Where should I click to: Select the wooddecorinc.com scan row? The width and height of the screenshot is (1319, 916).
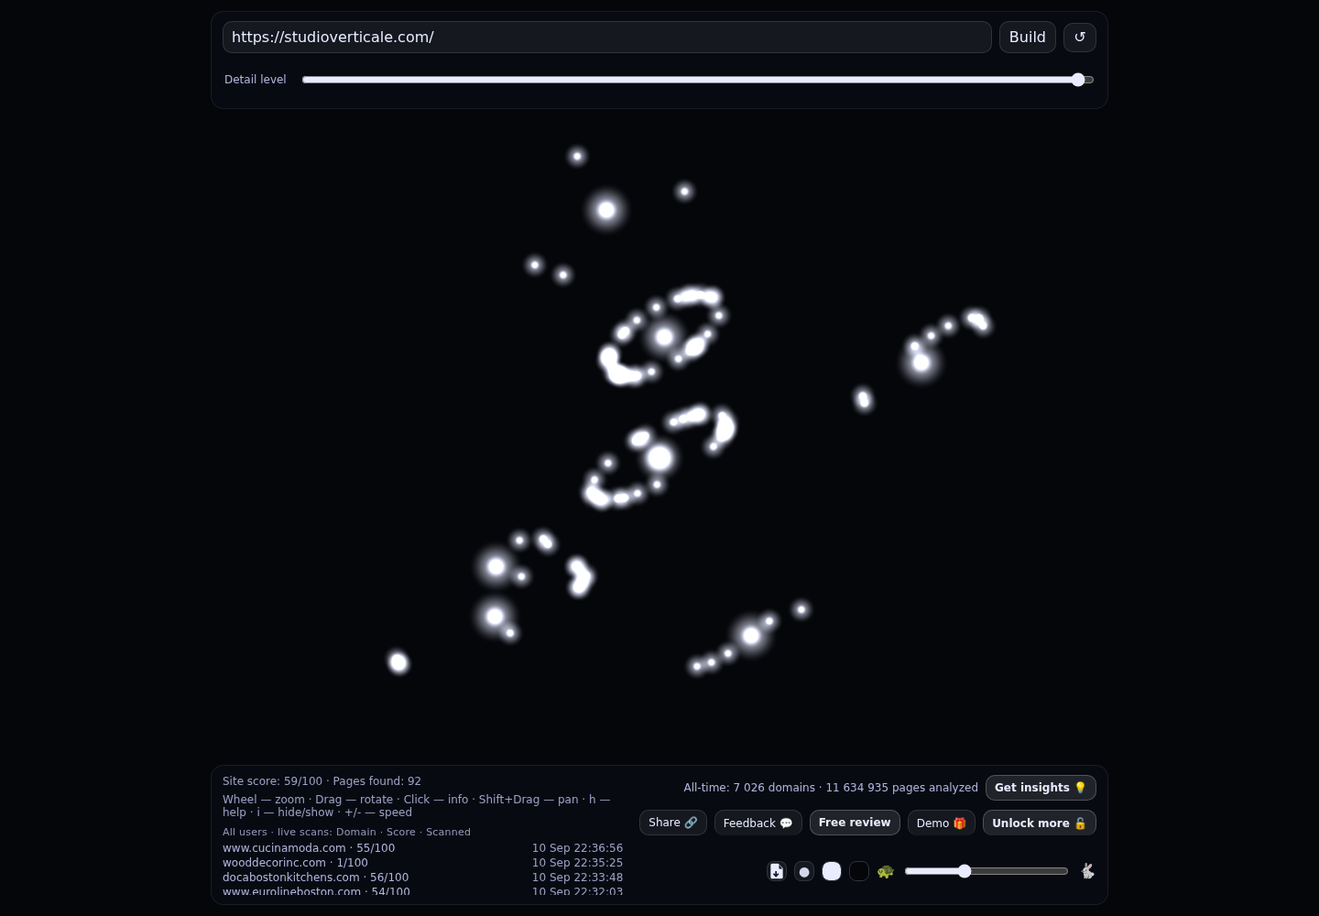[x=422, y=863]
